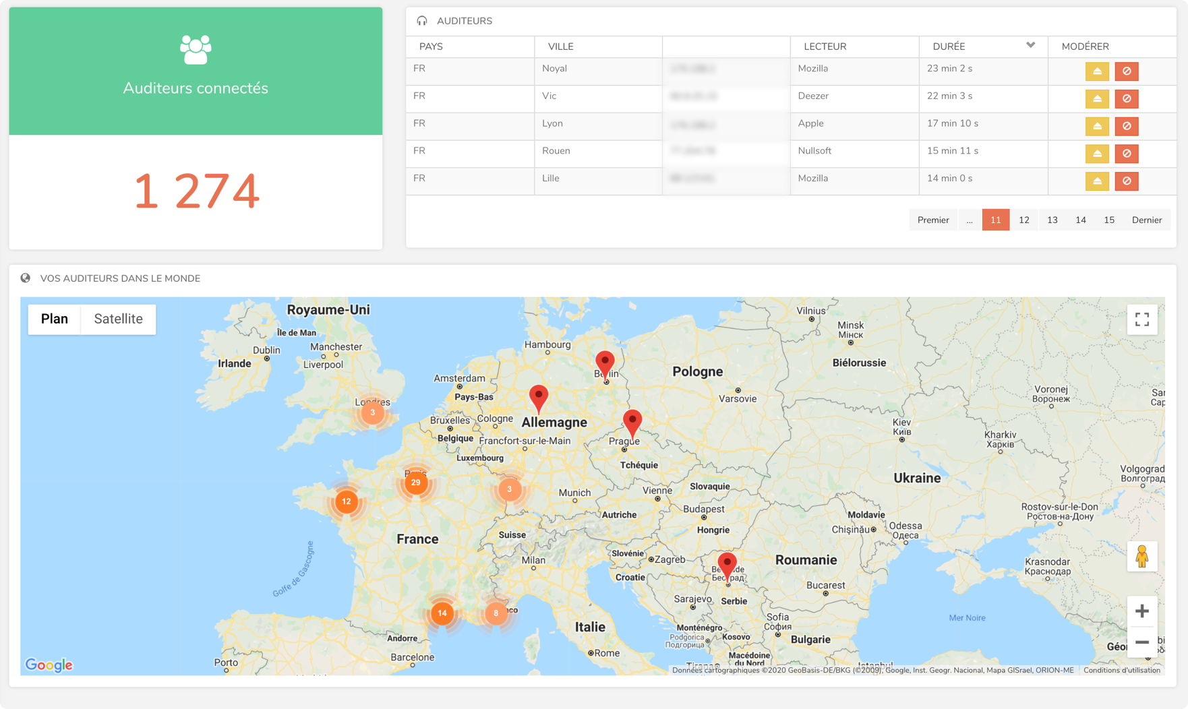Select the red pin near Prague
Viewport: 1188px width, 709px height.
632,423
